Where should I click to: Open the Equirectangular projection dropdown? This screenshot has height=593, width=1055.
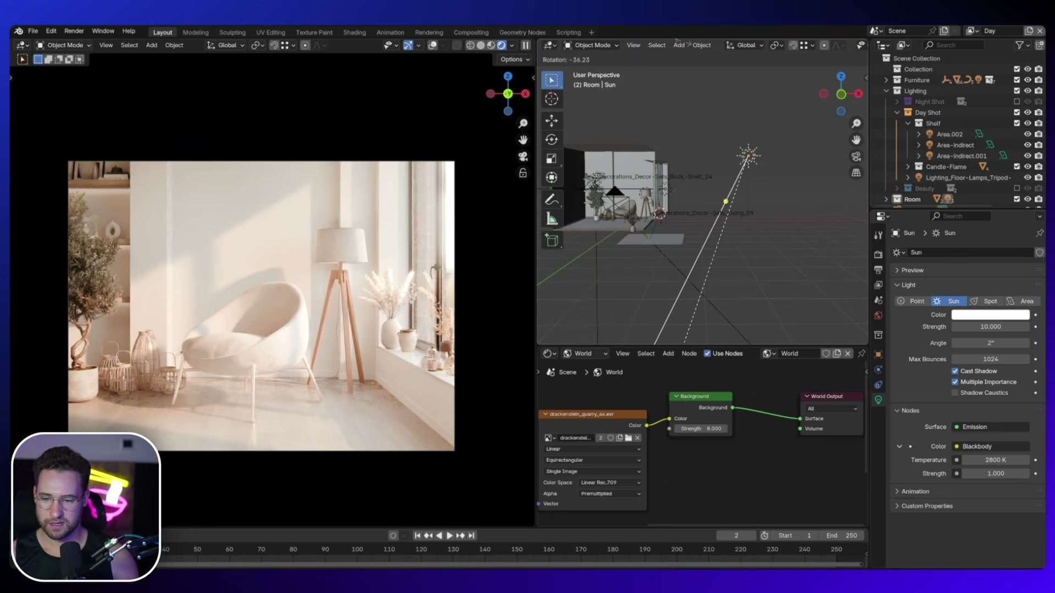pos(592,460)
